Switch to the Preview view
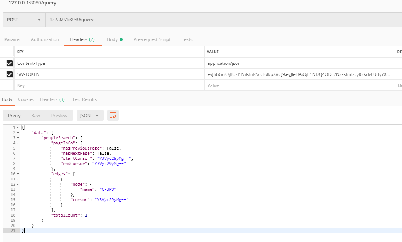 (59, 116)
